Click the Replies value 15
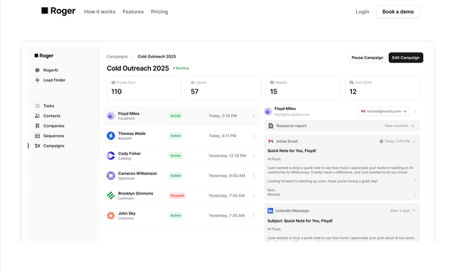Image resolution: width=455 pixels, height=272 pixels. [x=273, y=92]
